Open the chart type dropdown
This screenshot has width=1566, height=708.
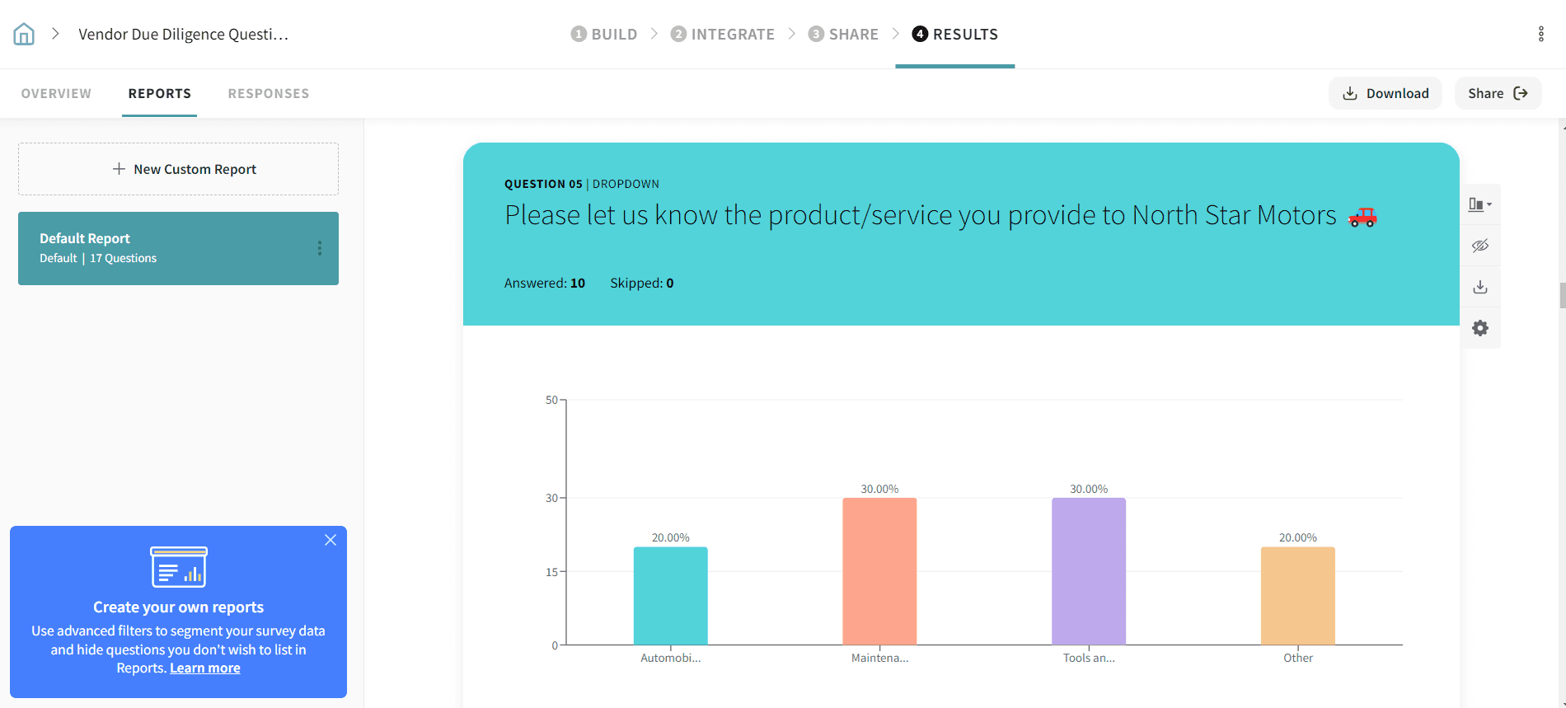[1480, 204]
